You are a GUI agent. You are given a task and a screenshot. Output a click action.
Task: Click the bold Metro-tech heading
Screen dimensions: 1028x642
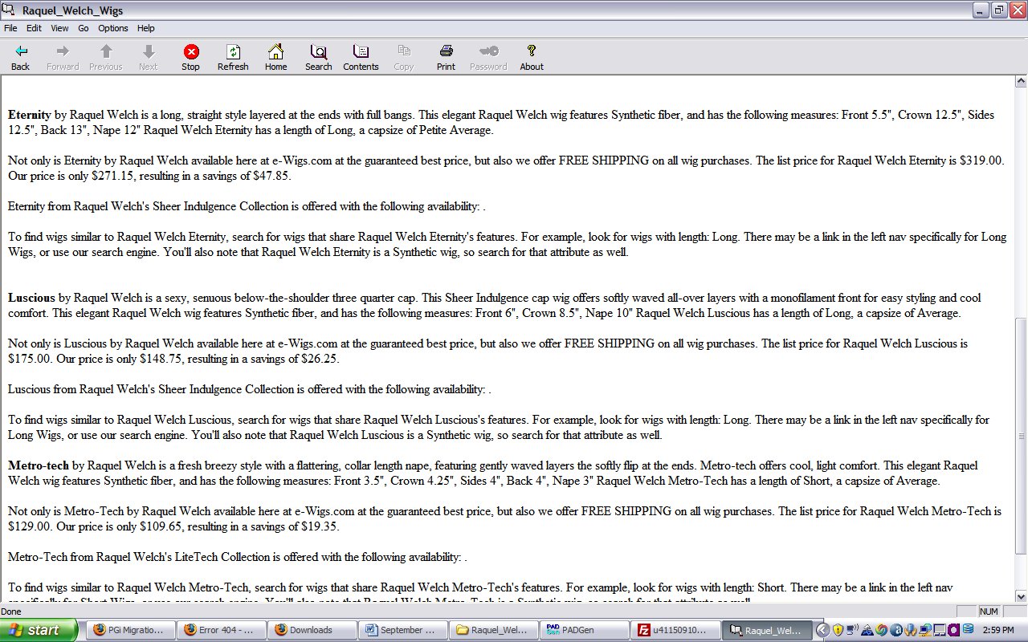click(x=39, y=465)
